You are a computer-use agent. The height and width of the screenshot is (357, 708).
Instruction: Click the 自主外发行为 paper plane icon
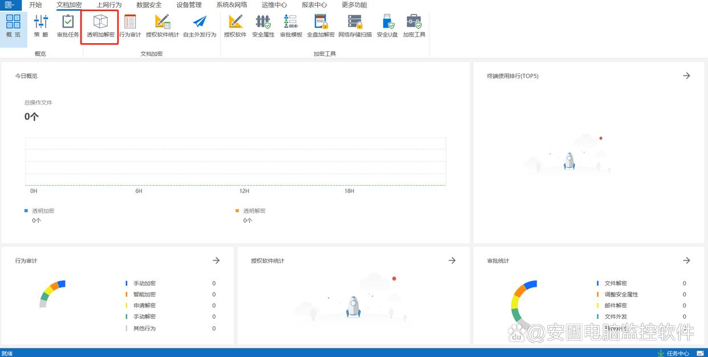(x=200, y=26)
